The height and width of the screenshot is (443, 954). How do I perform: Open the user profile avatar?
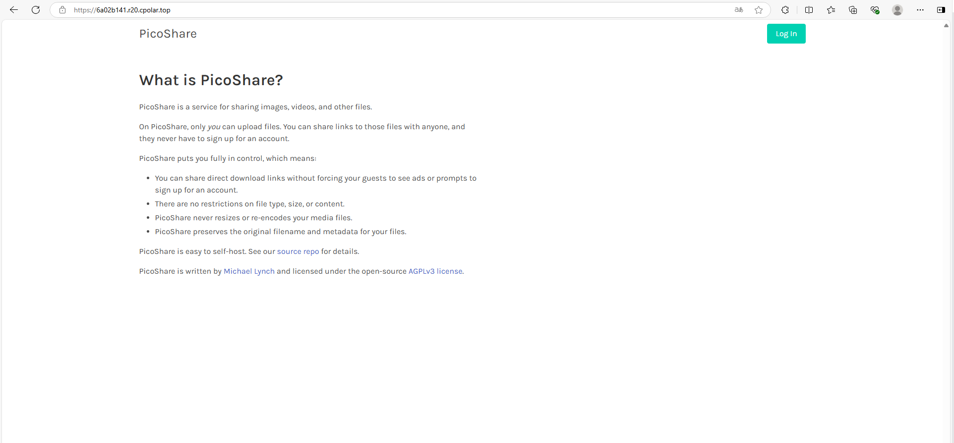[x=897, y=10]
